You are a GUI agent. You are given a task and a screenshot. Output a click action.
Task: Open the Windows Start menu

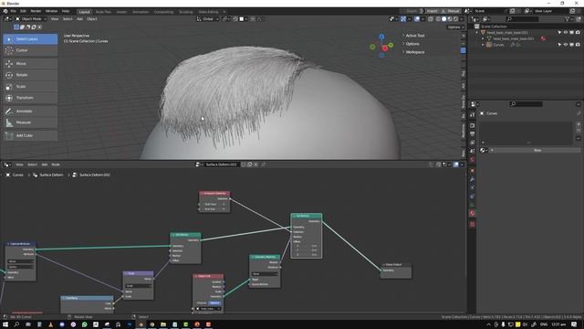click(5, 324)
